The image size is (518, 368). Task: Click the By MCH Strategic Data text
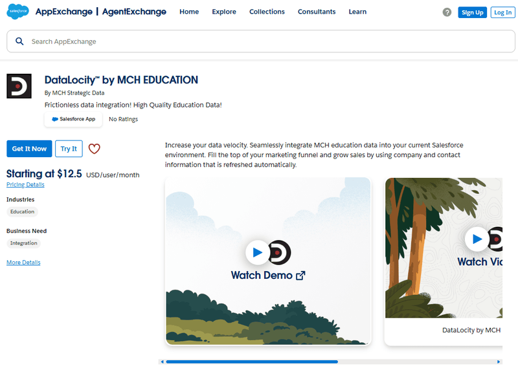tap(74, 93)
